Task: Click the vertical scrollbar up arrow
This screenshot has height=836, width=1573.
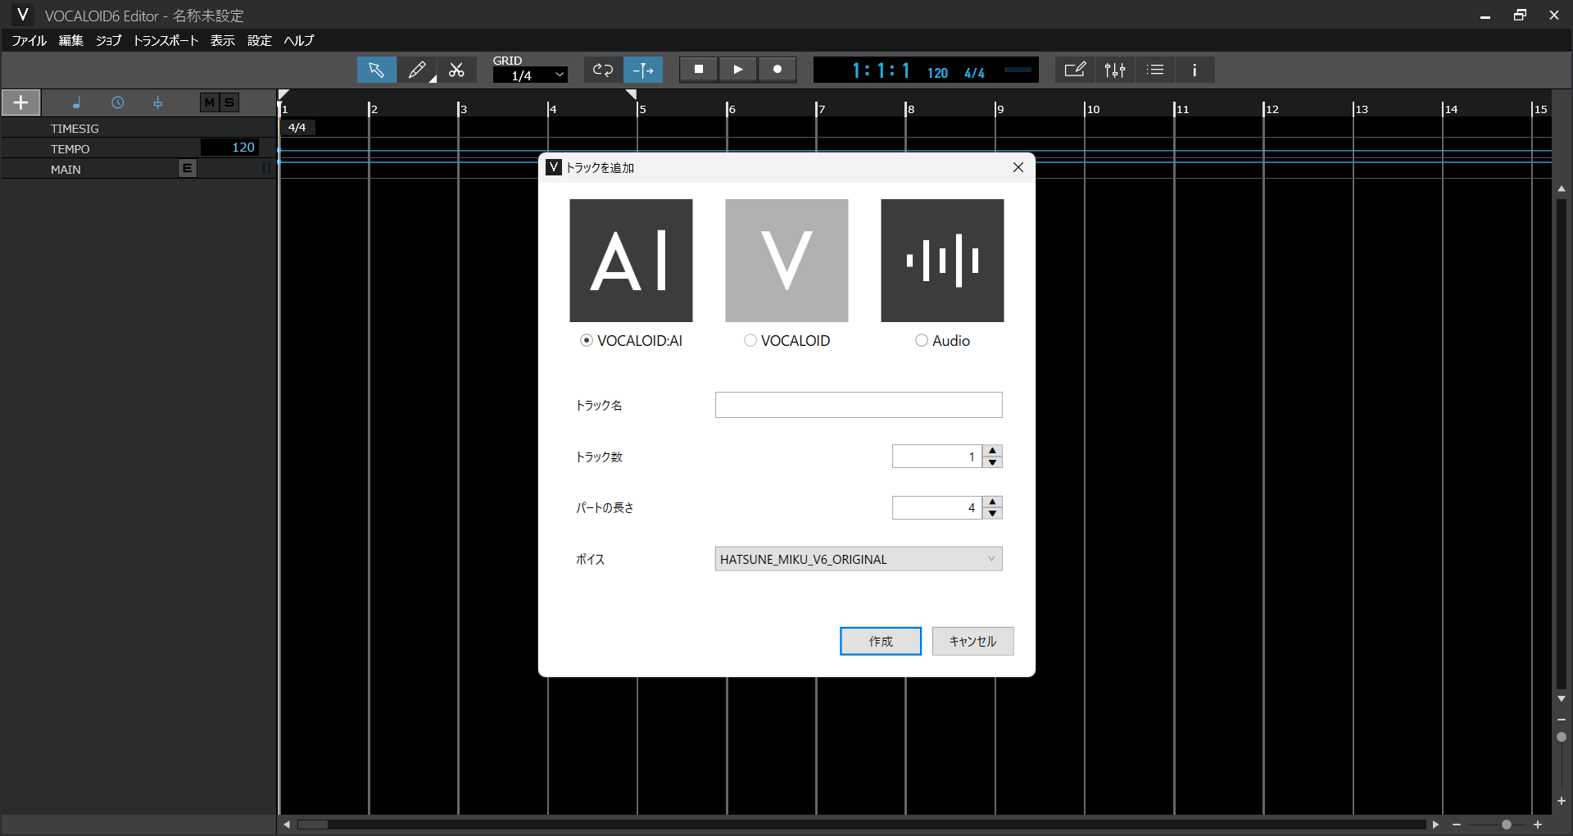Action: 1562,189
